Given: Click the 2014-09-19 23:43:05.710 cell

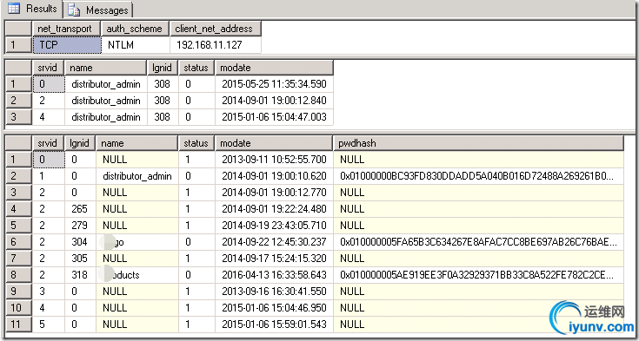Looking at the screenshot, I should (274, 225).
